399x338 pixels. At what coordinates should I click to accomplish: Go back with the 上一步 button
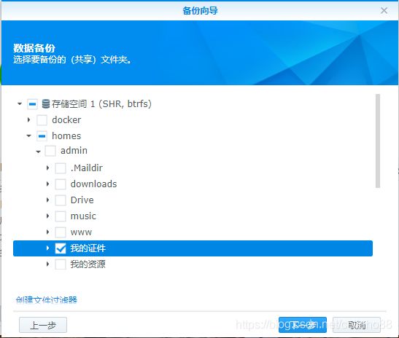(43, 325)
